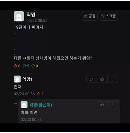
Task: Click the 존재 comment text
Action: tap(18, 87)
